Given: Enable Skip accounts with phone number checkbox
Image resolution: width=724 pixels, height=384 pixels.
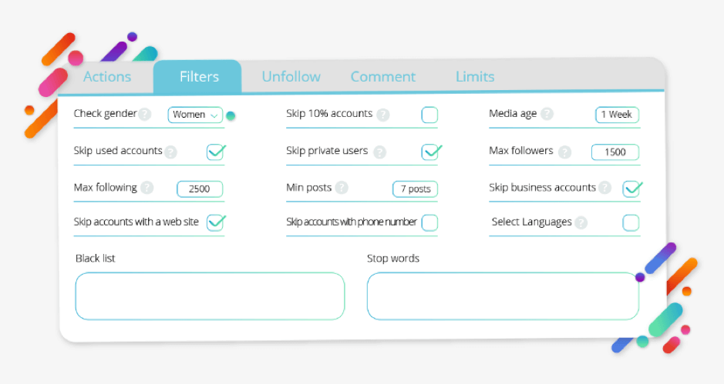Looking at the screenshot, I should [429, 222].
